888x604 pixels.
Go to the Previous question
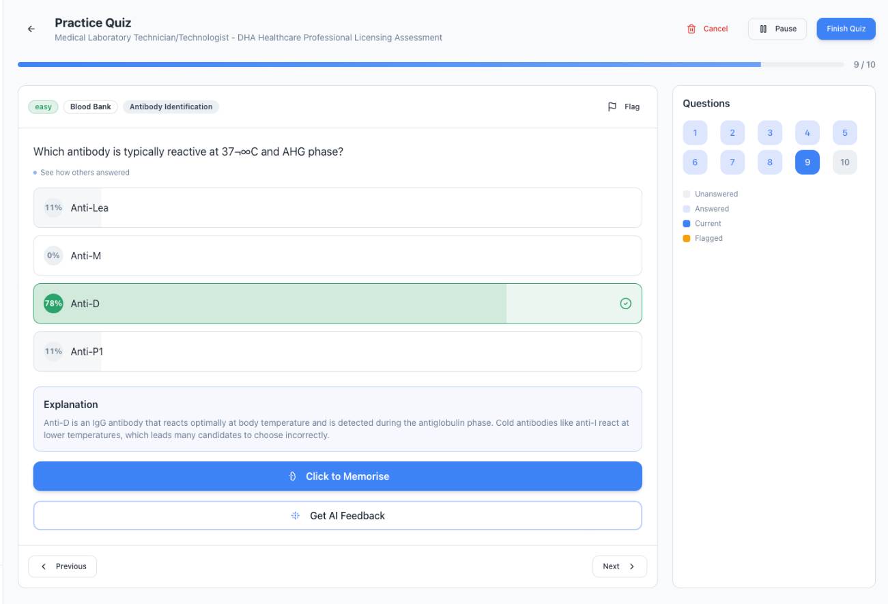click(62, 566)
